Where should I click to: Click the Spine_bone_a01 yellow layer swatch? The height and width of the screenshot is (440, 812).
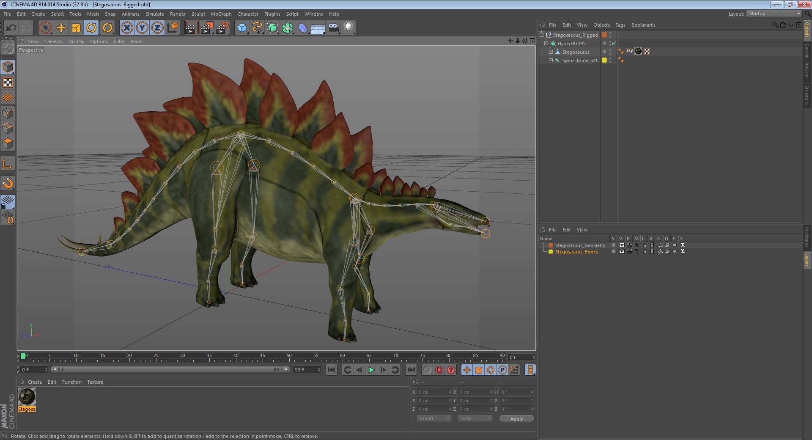point(604,60)
